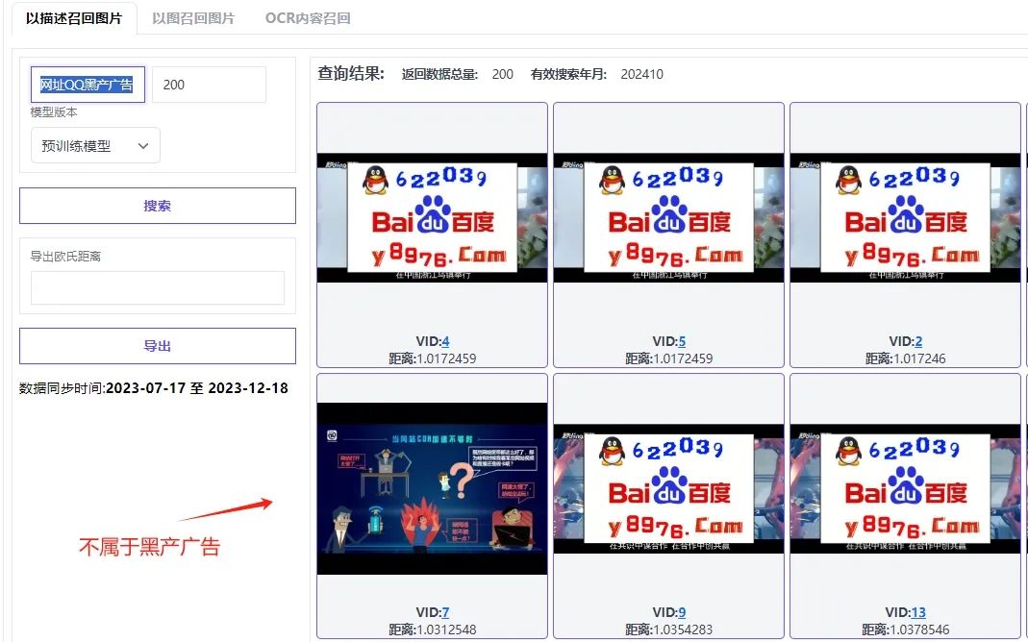Open the VID 7 link
1028x642 pixels.
tap(445, 612)
